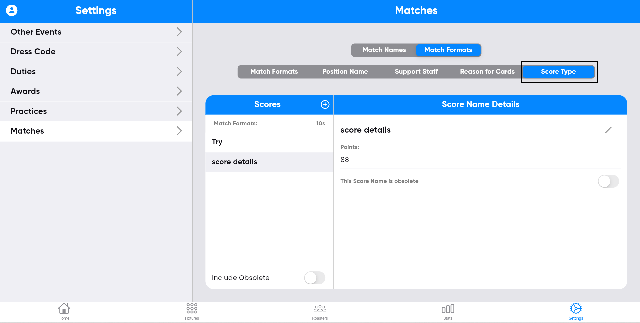Open Practices settings row
640x323 pixels.
pyautogui.click(x=96, y=111)
